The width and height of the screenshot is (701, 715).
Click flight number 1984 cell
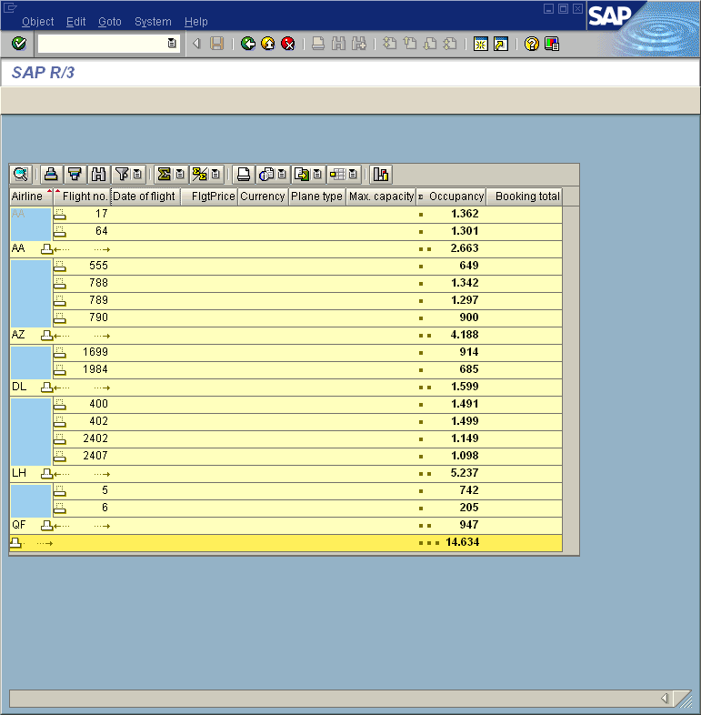(x=95, y=369)
